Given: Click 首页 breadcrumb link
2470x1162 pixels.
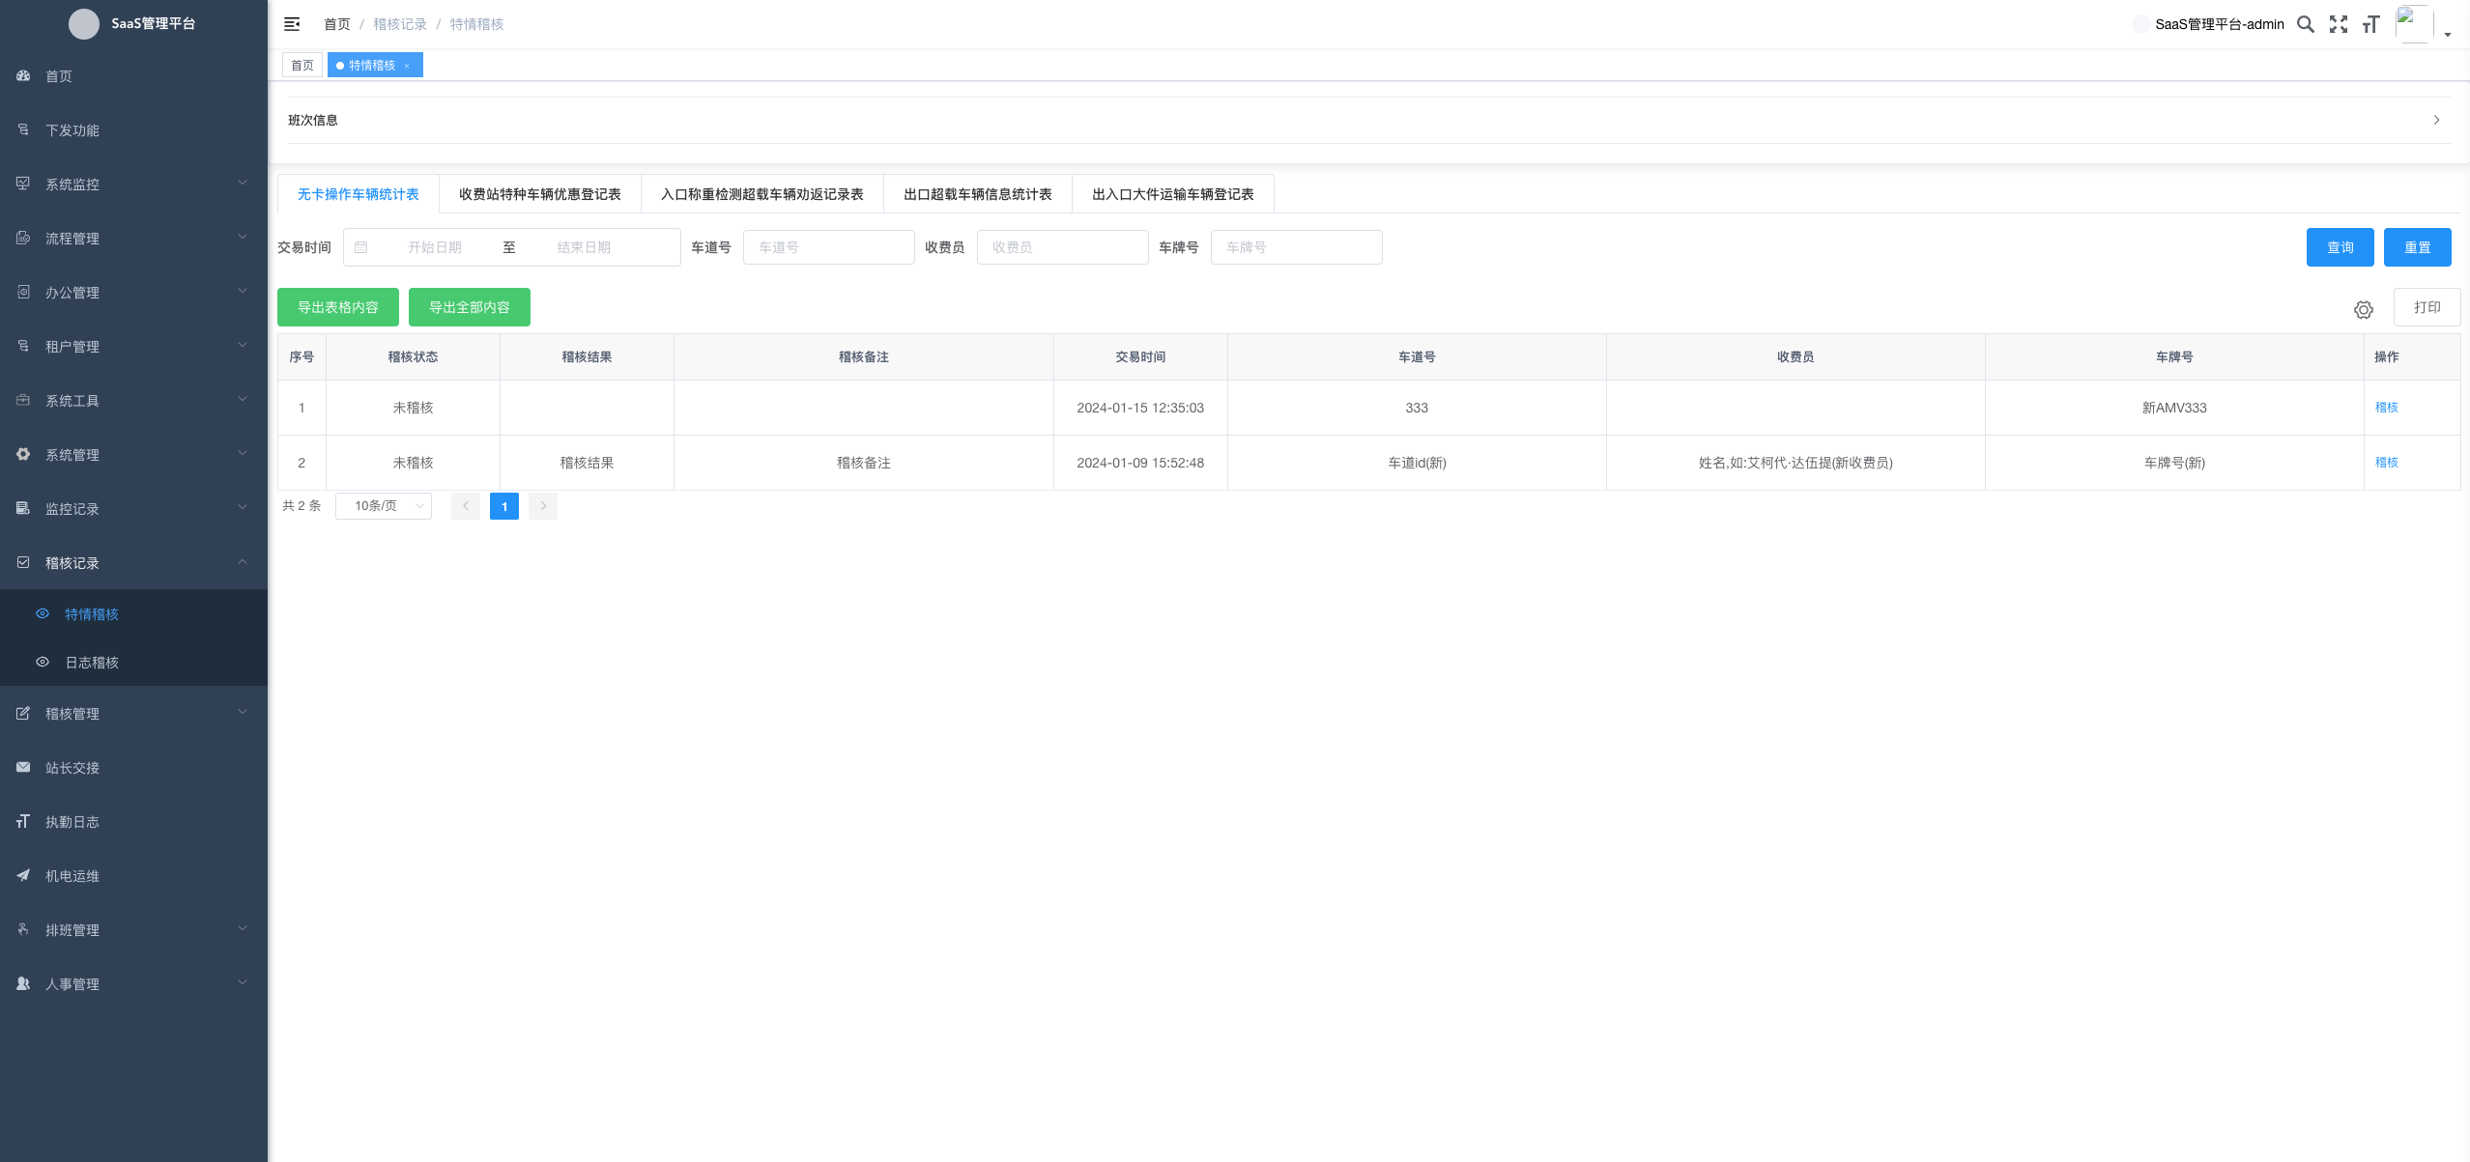Looking at the screenshot, I should pos(337,24).
